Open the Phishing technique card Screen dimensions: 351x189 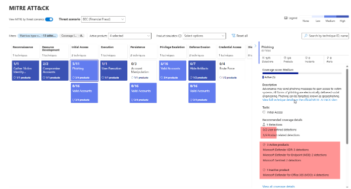tap(84, 71)
